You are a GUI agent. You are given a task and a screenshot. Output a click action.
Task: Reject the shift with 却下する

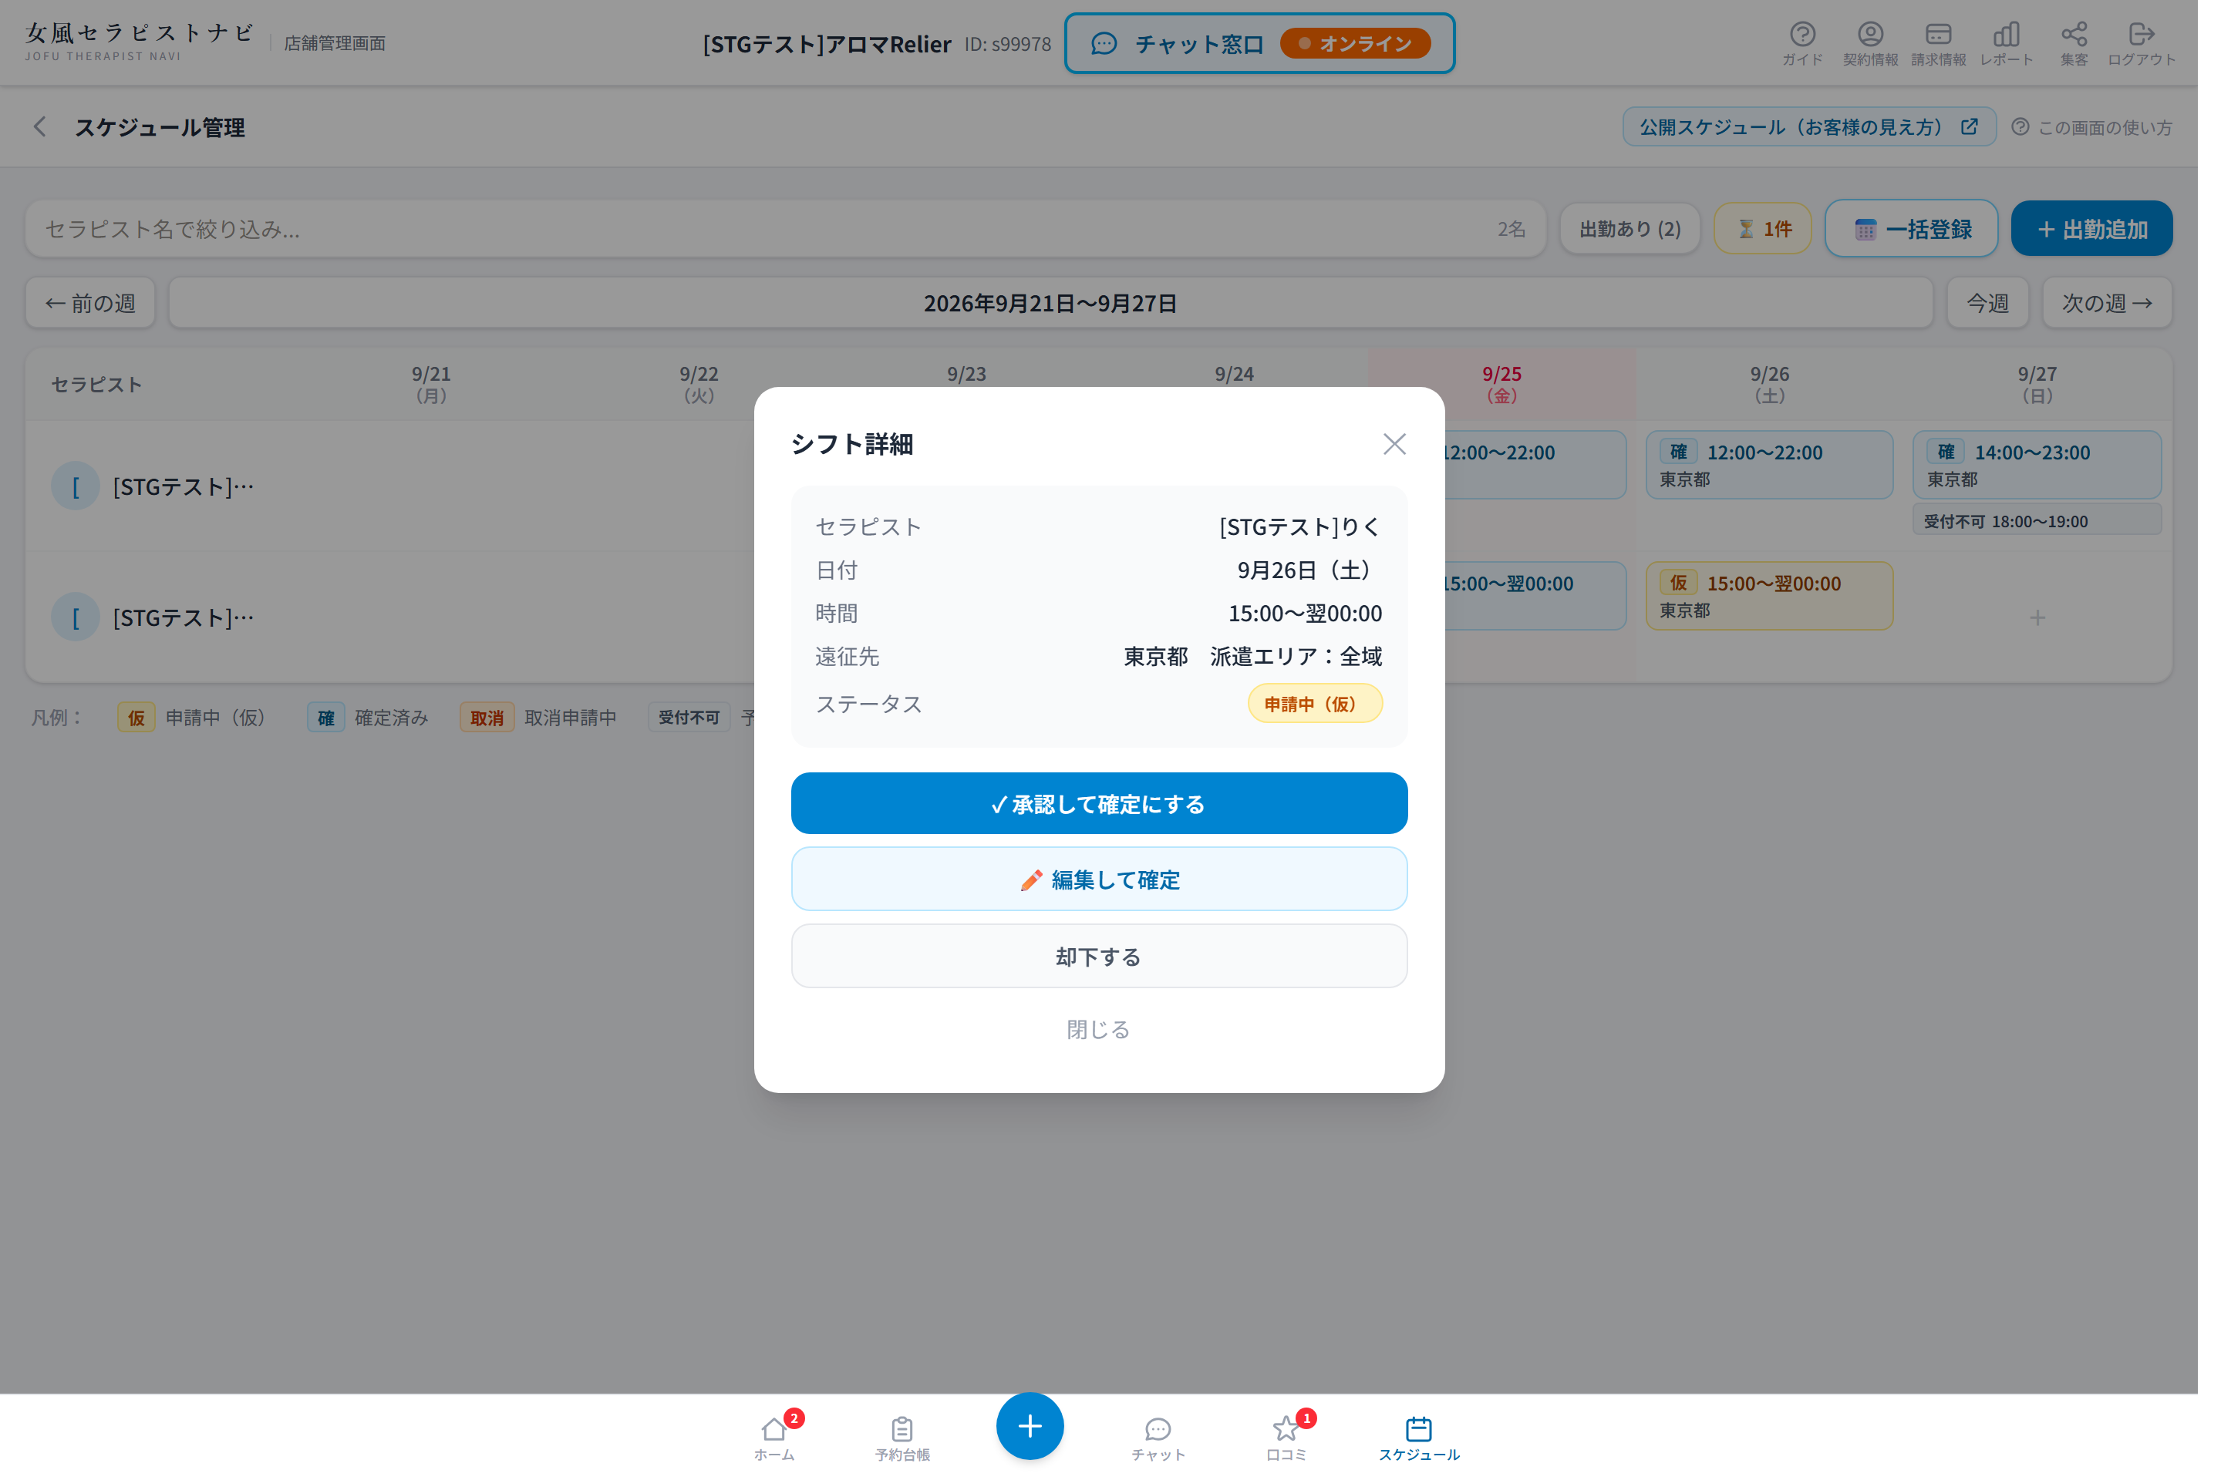(1099, 956)
